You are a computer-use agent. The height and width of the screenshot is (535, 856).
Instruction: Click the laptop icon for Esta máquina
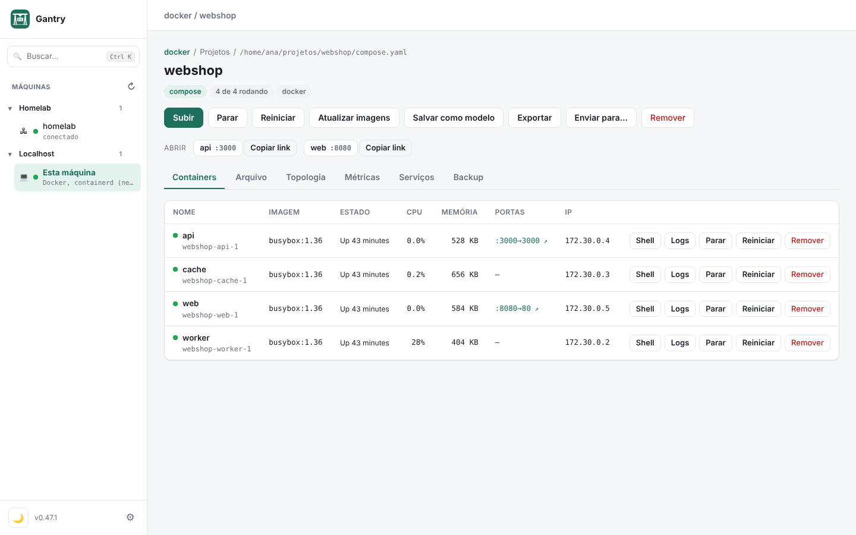click(x=24, y=177)
